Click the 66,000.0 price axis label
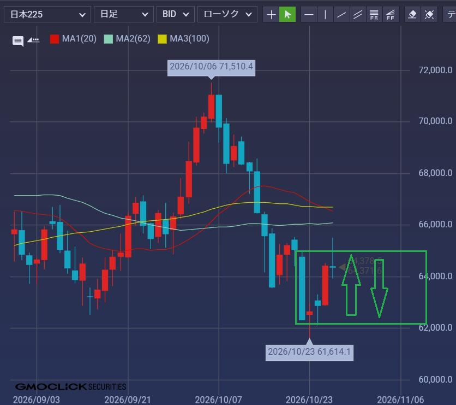This screenshot has width=456, height=405. pyautogui.click(x=435, y=224)
